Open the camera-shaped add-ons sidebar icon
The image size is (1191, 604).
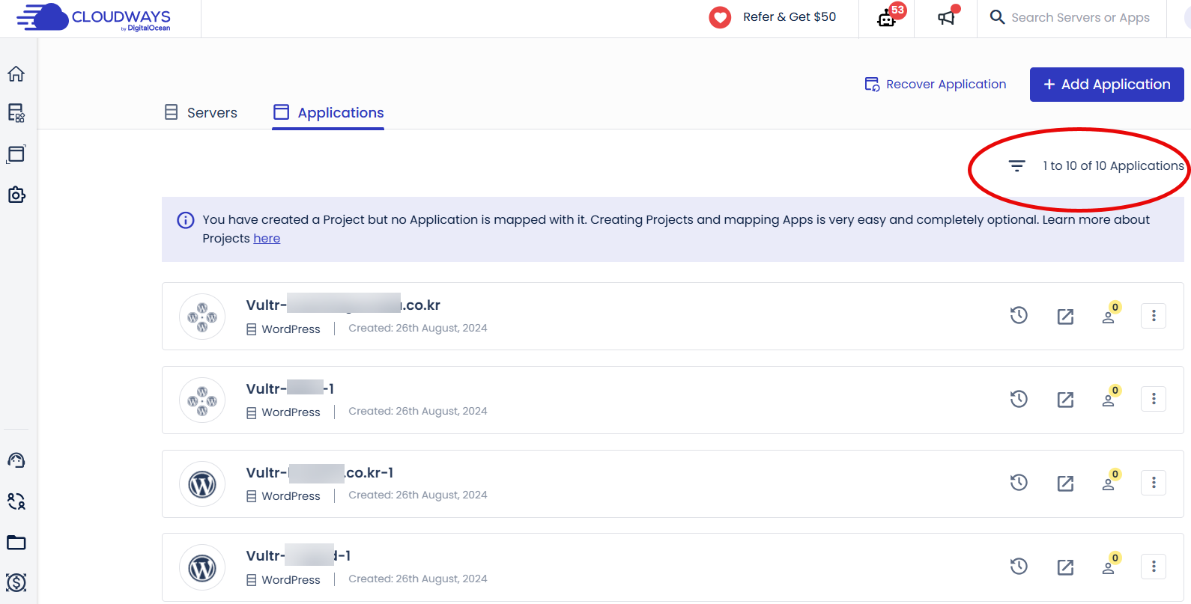[x=16, y=195]
